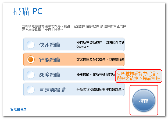Click the 掃瞄 PC page title

[28, 11]
